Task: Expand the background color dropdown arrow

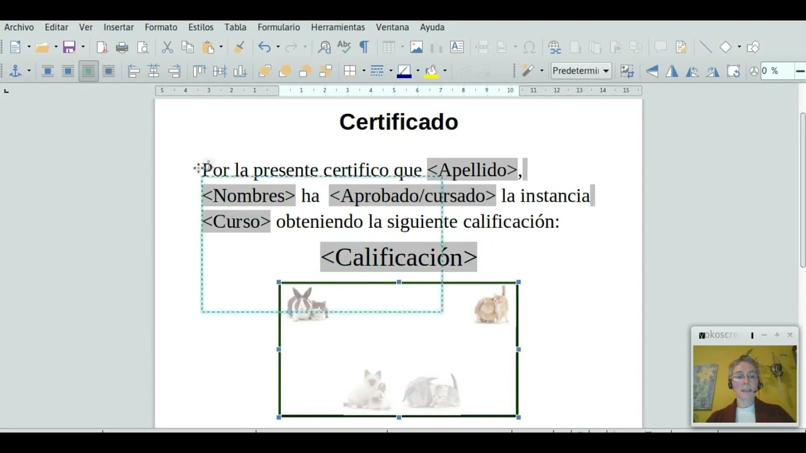Action: click(445, 71)
